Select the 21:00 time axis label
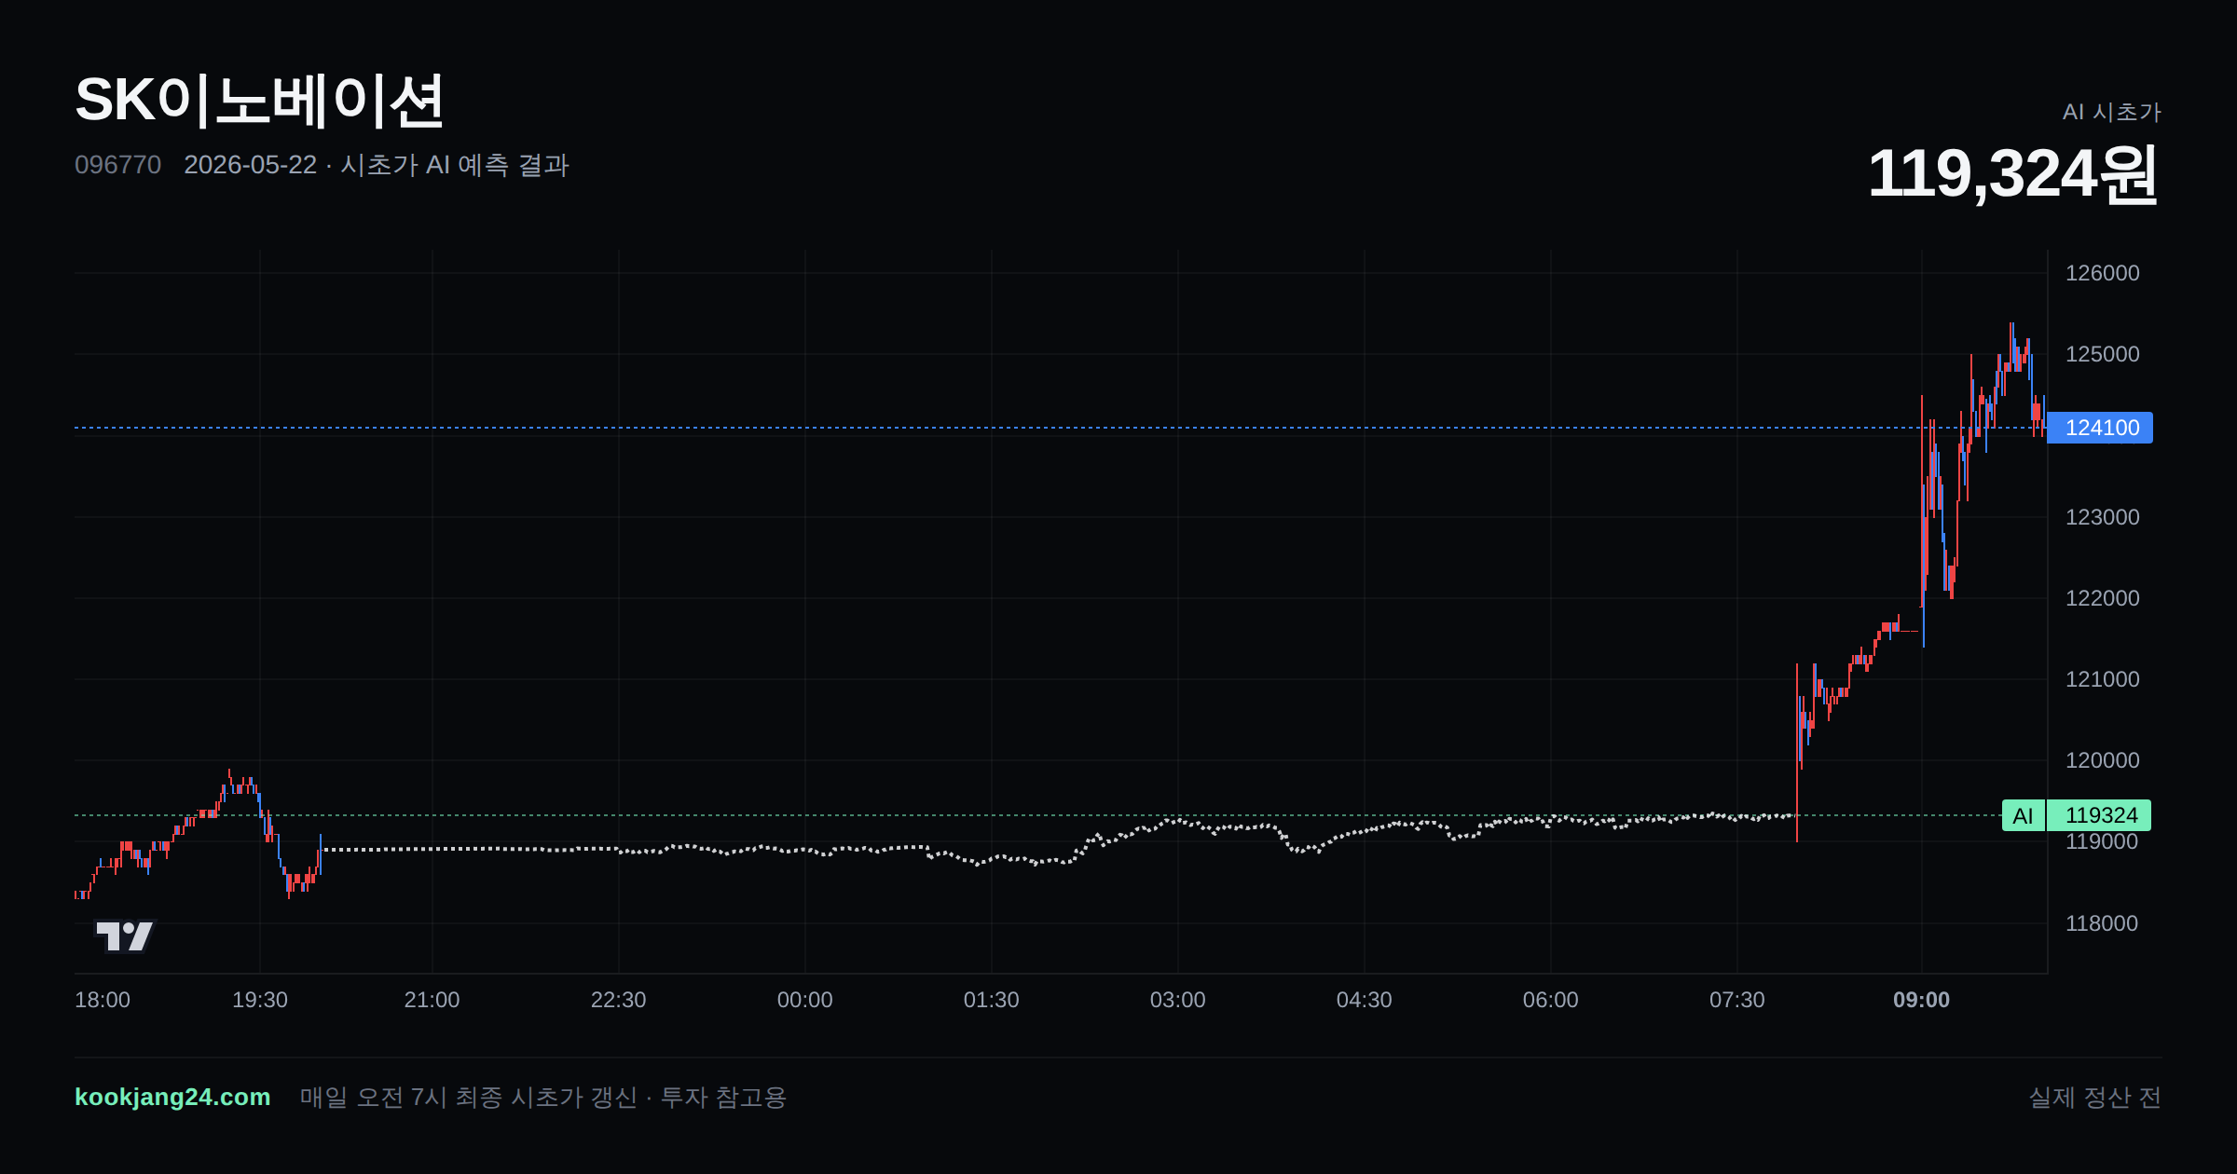Image resolution: width=2237 pixels, height=1174 pixels. coord(432,1000)
